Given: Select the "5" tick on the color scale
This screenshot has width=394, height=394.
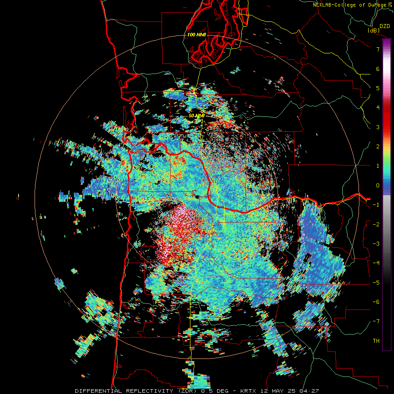Looking at the screenshot, I should click(378, 88).
